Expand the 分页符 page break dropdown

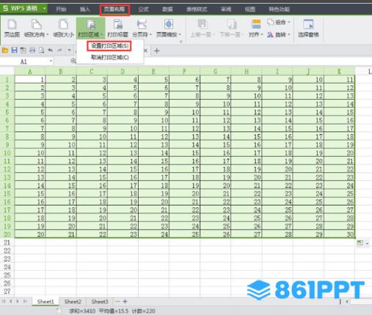[150, 34]
